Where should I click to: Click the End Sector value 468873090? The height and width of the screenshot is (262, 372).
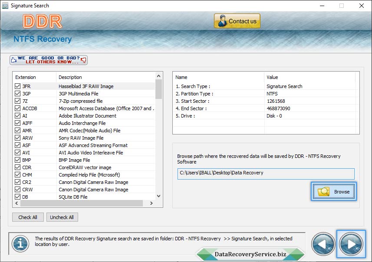278,108
